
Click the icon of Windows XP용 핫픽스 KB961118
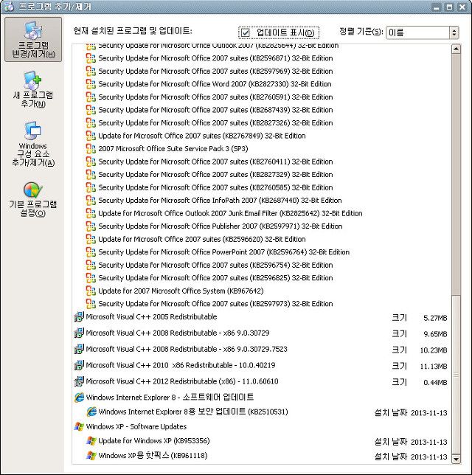coord(91,455)
